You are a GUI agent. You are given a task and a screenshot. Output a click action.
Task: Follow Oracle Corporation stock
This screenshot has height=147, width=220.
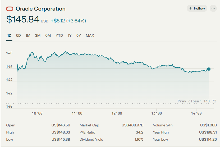[x=197, y=8]
